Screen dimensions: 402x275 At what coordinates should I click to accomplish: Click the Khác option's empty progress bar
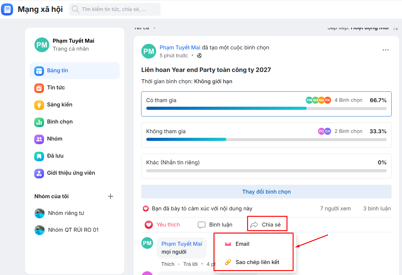pos(266,170)
